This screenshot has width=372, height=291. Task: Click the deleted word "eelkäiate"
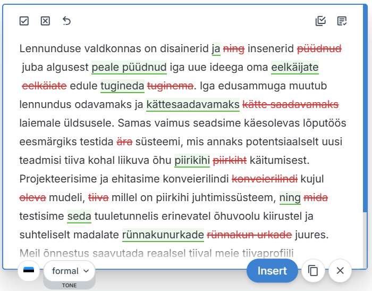click(44, 86)
